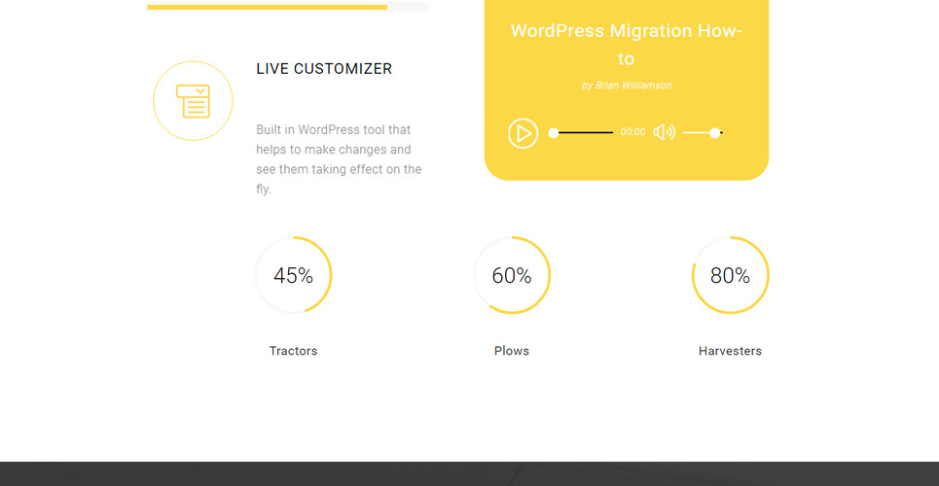Click the dark footer section
Screen dimensions: 939x486
click(x=469, y=473)
